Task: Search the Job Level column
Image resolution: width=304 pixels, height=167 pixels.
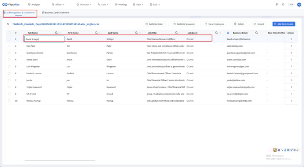Action: 217,33
